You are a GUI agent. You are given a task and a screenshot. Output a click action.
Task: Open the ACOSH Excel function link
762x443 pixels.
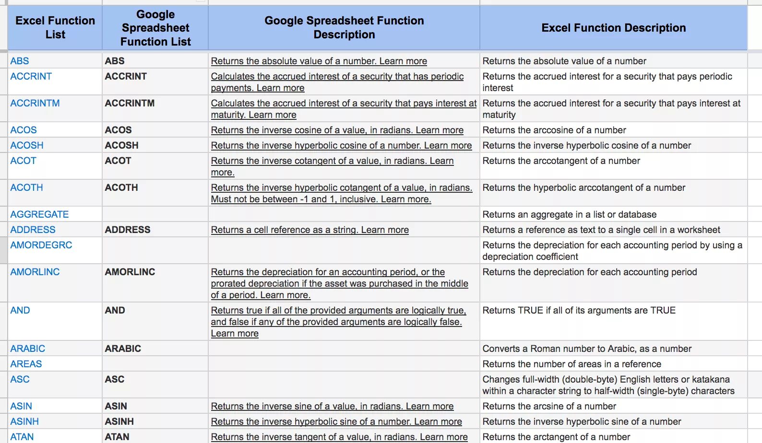27,145
